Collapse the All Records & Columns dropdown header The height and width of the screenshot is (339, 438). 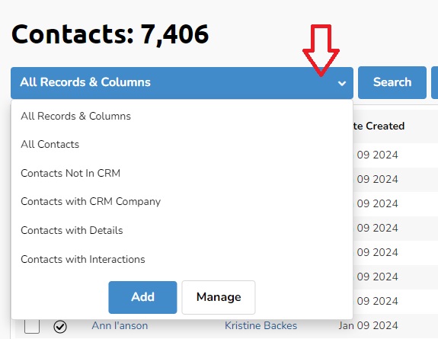tap(182, 83)
